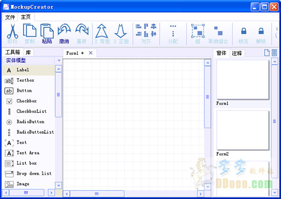
Task: Click the MockupCreator title bar app icon
Action: [6, 7]
